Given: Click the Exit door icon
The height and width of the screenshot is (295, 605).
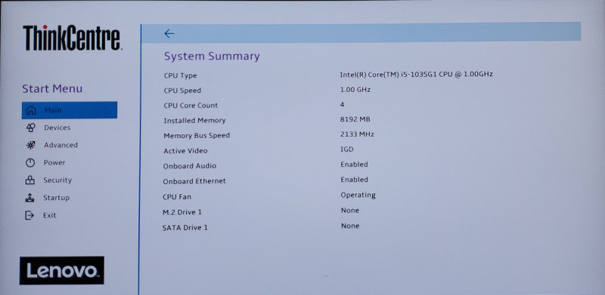Looking at the screenshot, I should coord(29,215).
